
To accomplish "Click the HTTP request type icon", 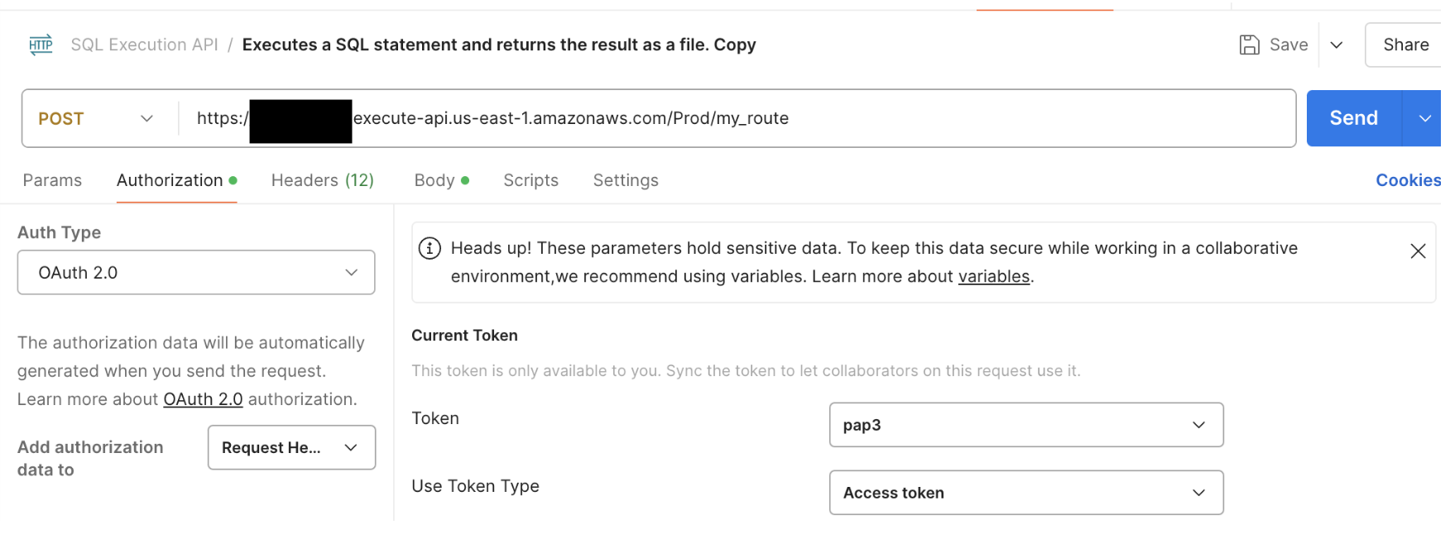I will (x=40, y=45).
